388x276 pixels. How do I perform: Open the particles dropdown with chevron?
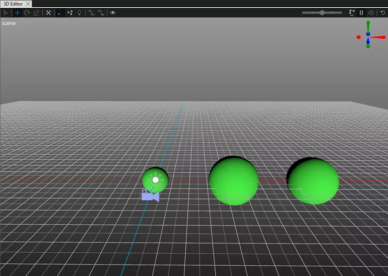[x=351, y=13]
